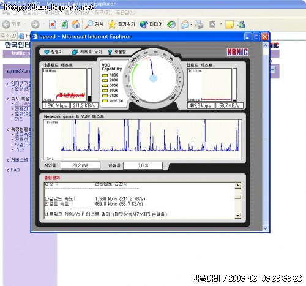Click the Print printer icon
This screenshot has width=306, height=286.
coord(200,24)
